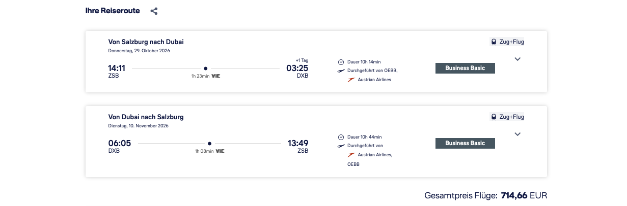The image size is (627, 206).
Task: Click plane icon beside outbound 'Durchgeführt von OEBB'
Action: (341, 71)
